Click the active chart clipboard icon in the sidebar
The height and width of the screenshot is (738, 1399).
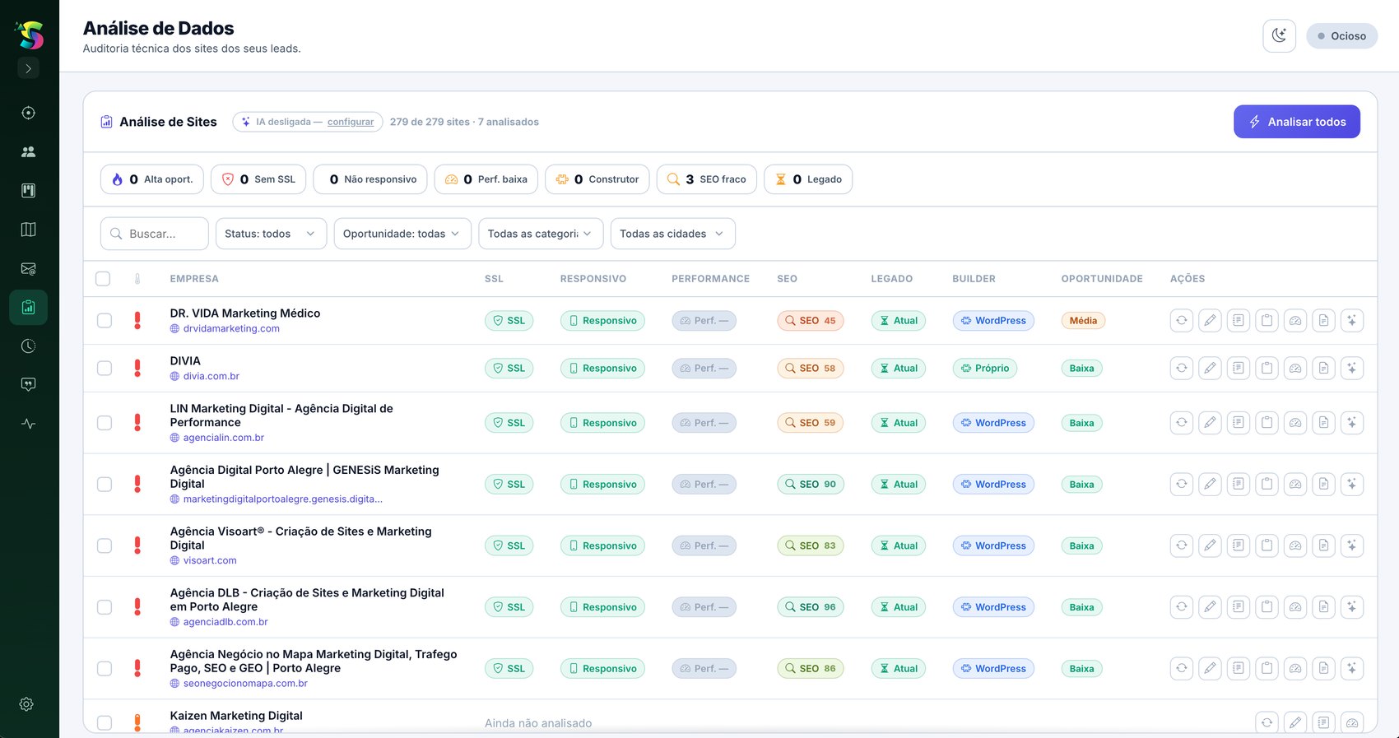[x=28, y=308]
